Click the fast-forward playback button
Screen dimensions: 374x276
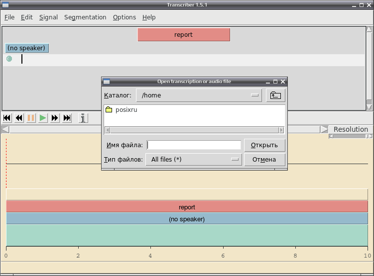pyautogui.click(x=55, y=118)
